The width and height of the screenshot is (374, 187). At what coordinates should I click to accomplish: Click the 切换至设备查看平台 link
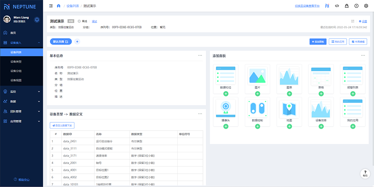click(307, 6)
